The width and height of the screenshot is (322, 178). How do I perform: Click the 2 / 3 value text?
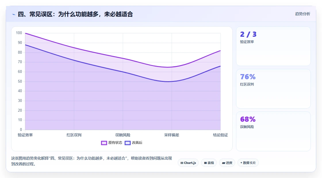click(x=248, y=34)
